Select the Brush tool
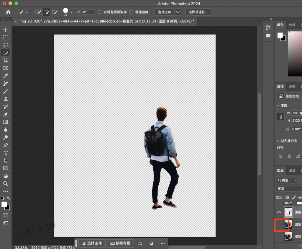Viewport: 302px width, 249px height. 6,91
